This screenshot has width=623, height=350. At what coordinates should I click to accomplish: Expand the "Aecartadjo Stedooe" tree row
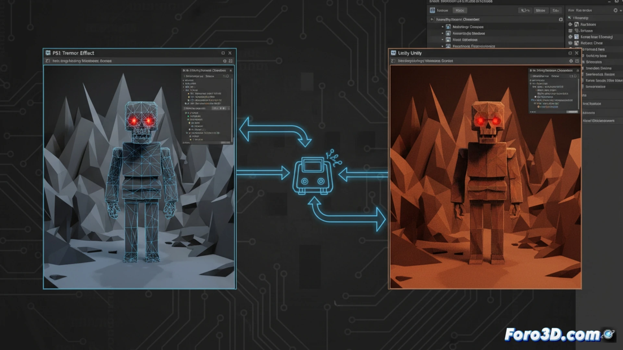point(443,33)
